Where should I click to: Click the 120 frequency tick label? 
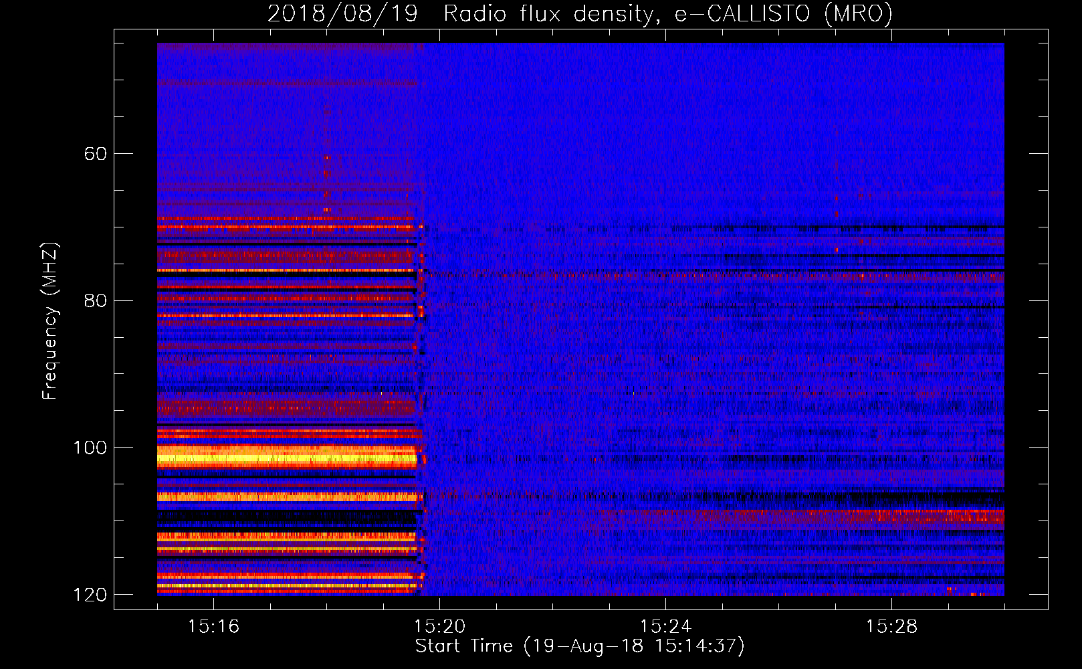[90, 595]
